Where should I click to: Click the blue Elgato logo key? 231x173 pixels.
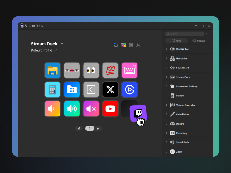[130, 90]
